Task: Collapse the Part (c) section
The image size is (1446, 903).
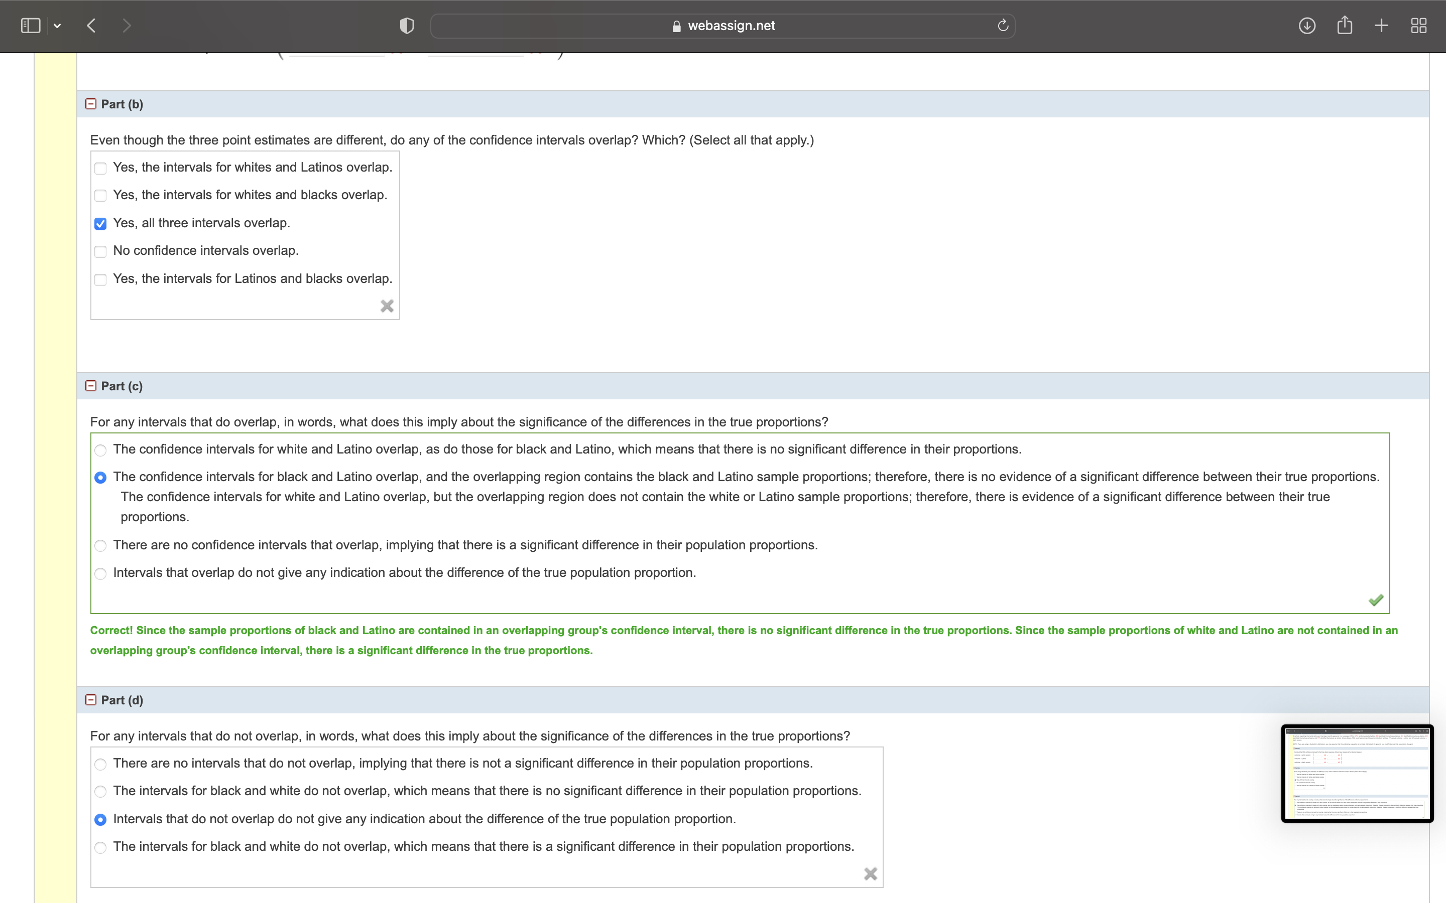Action: pos(91,385)
